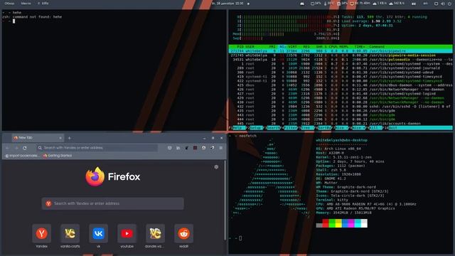Go back in Firefox navigation toolbar
This screenshot has height=256, width=455.
pyautogui.click(x=8, y=148)
